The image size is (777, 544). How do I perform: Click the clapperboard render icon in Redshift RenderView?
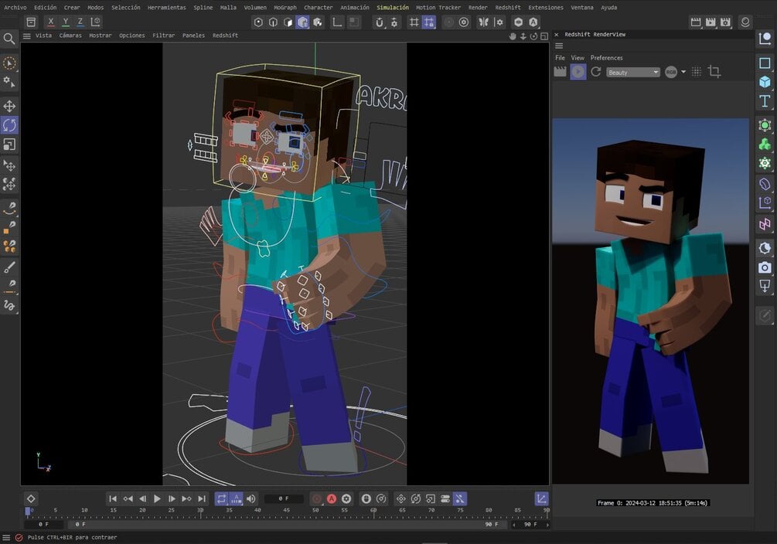tap(560, 72)
